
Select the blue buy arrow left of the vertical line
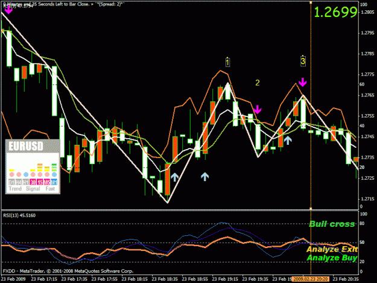pyautogui.click(x=288, y=140)
